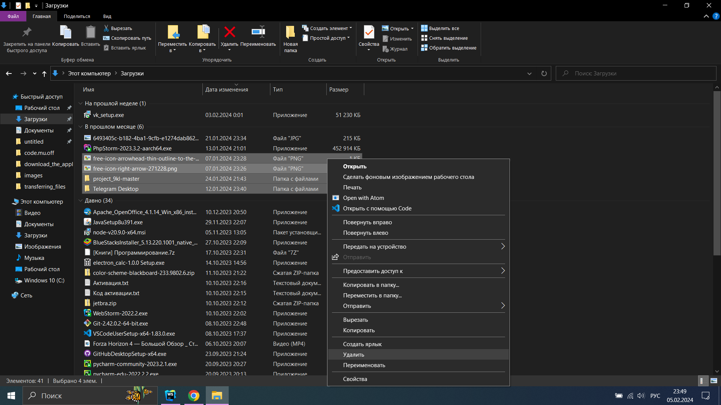Image resolution: width=721 pixels, height=405 pixels.
Task: Open the Windows Start menu
Action: click(x=11, y=396)
